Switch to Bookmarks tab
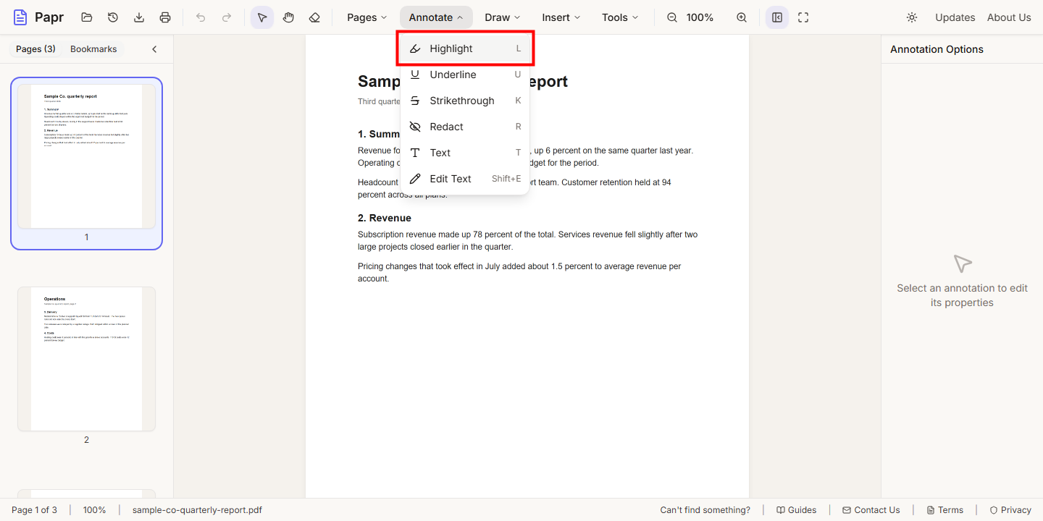Image resolution: width=1043 pixels, height=521 pixels. (x=93, y=49)
